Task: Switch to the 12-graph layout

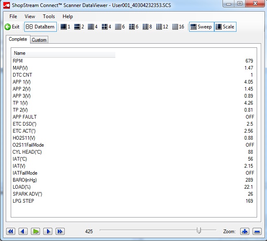Action: [162, 27]
